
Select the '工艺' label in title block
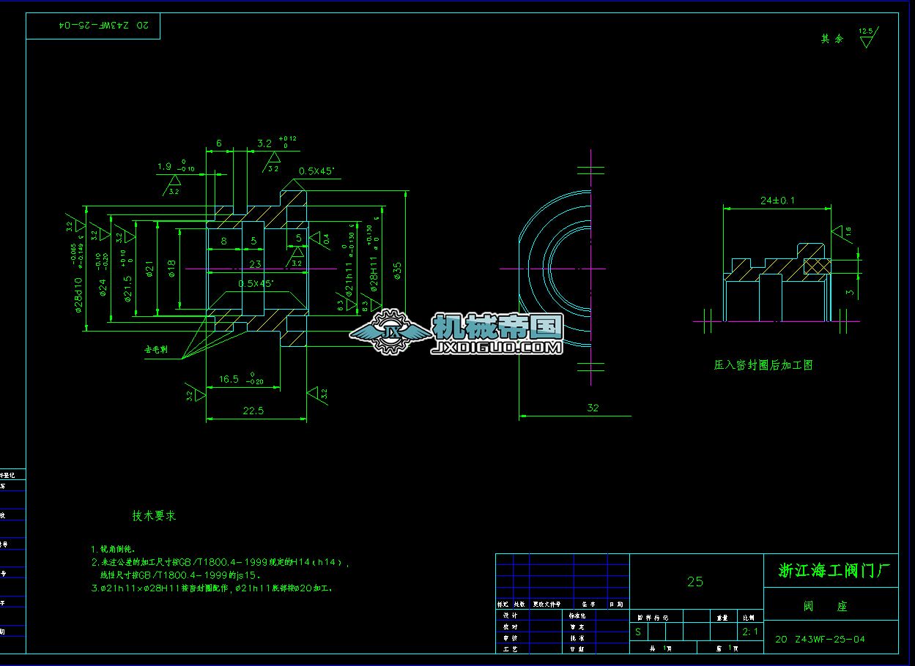(510, 649)
